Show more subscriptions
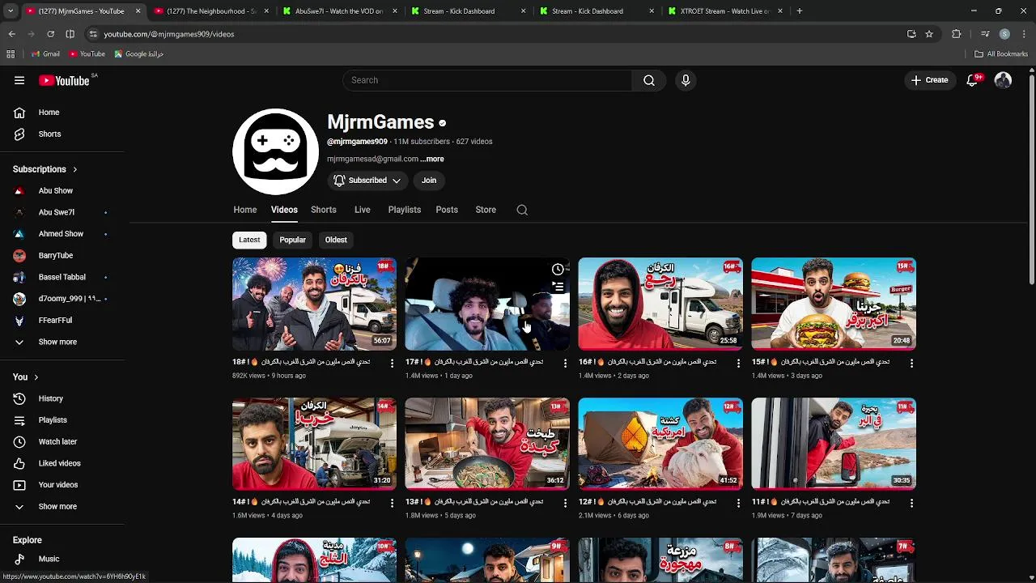1036x583 pixels. (x=58, y=342)
